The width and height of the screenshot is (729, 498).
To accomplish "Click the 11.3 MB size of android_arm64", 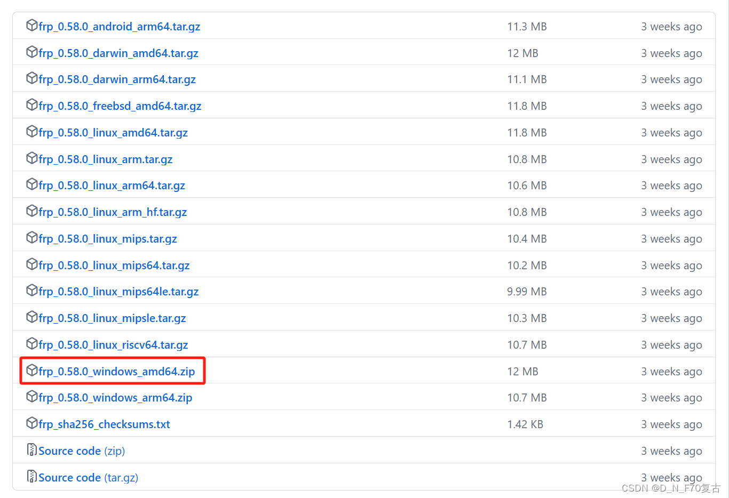I will (x=527, y=27).
